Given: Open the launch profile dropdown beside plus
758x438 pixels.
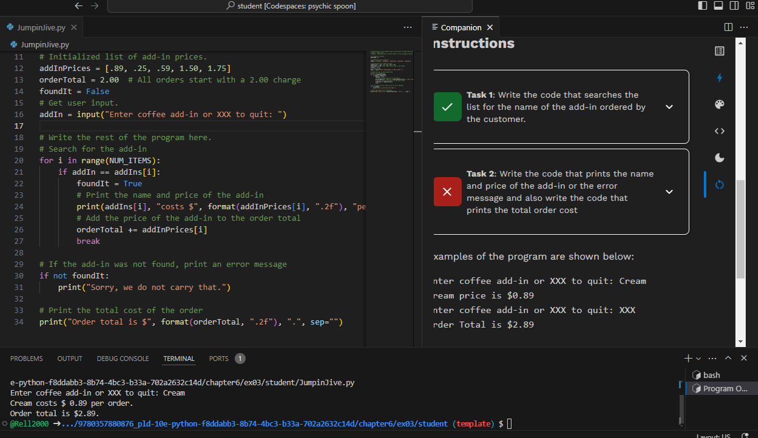Looking at the screenshot, I should click(x=699, y=359).
